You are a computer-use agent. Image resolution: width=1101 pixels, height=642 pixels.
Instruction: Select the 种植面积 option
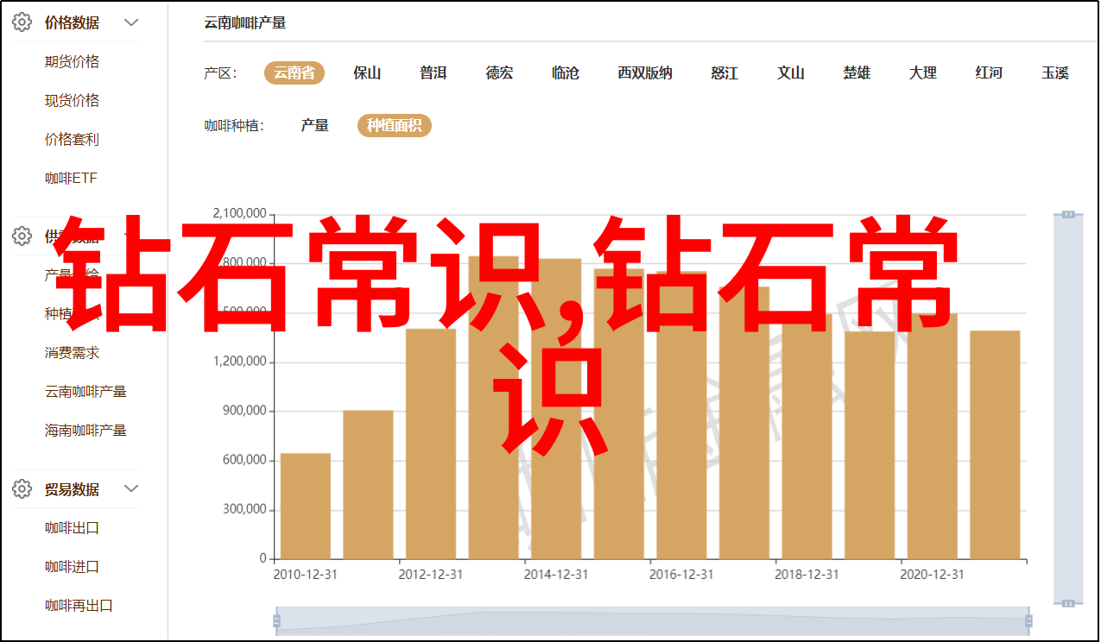(395, 126)
